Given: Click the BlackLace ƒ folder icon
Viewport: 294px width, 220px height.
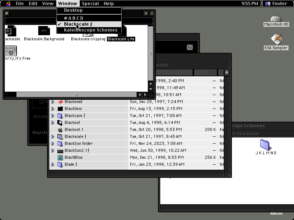Looking at the screenshot, I should click(x=60, y=115).
